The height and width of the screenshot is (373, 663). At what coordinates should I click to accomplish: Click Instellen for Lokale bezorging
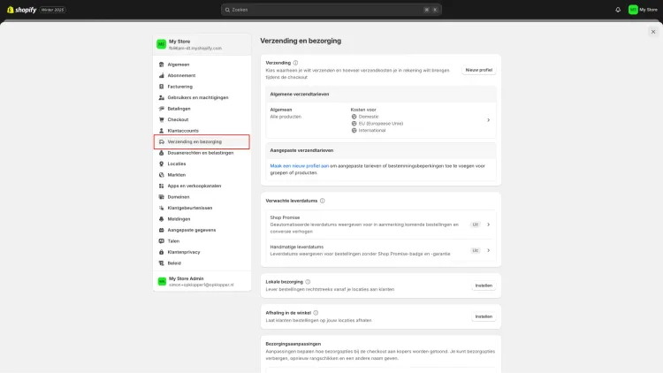[484, 285]
